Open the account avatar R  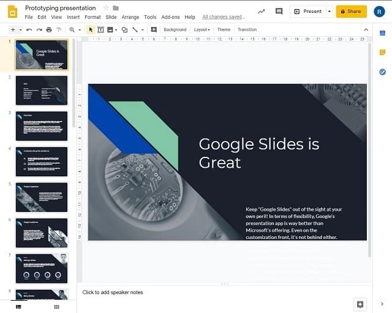coord(379,12)
